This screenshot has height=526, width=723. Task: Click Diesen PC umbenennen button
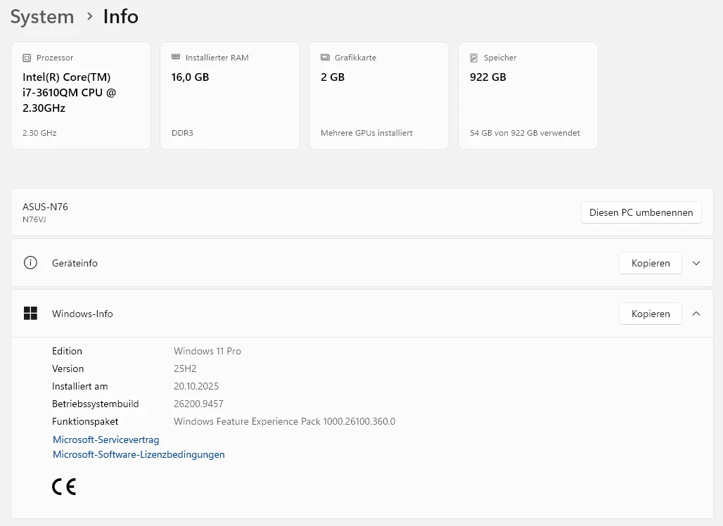pos(641,212)
